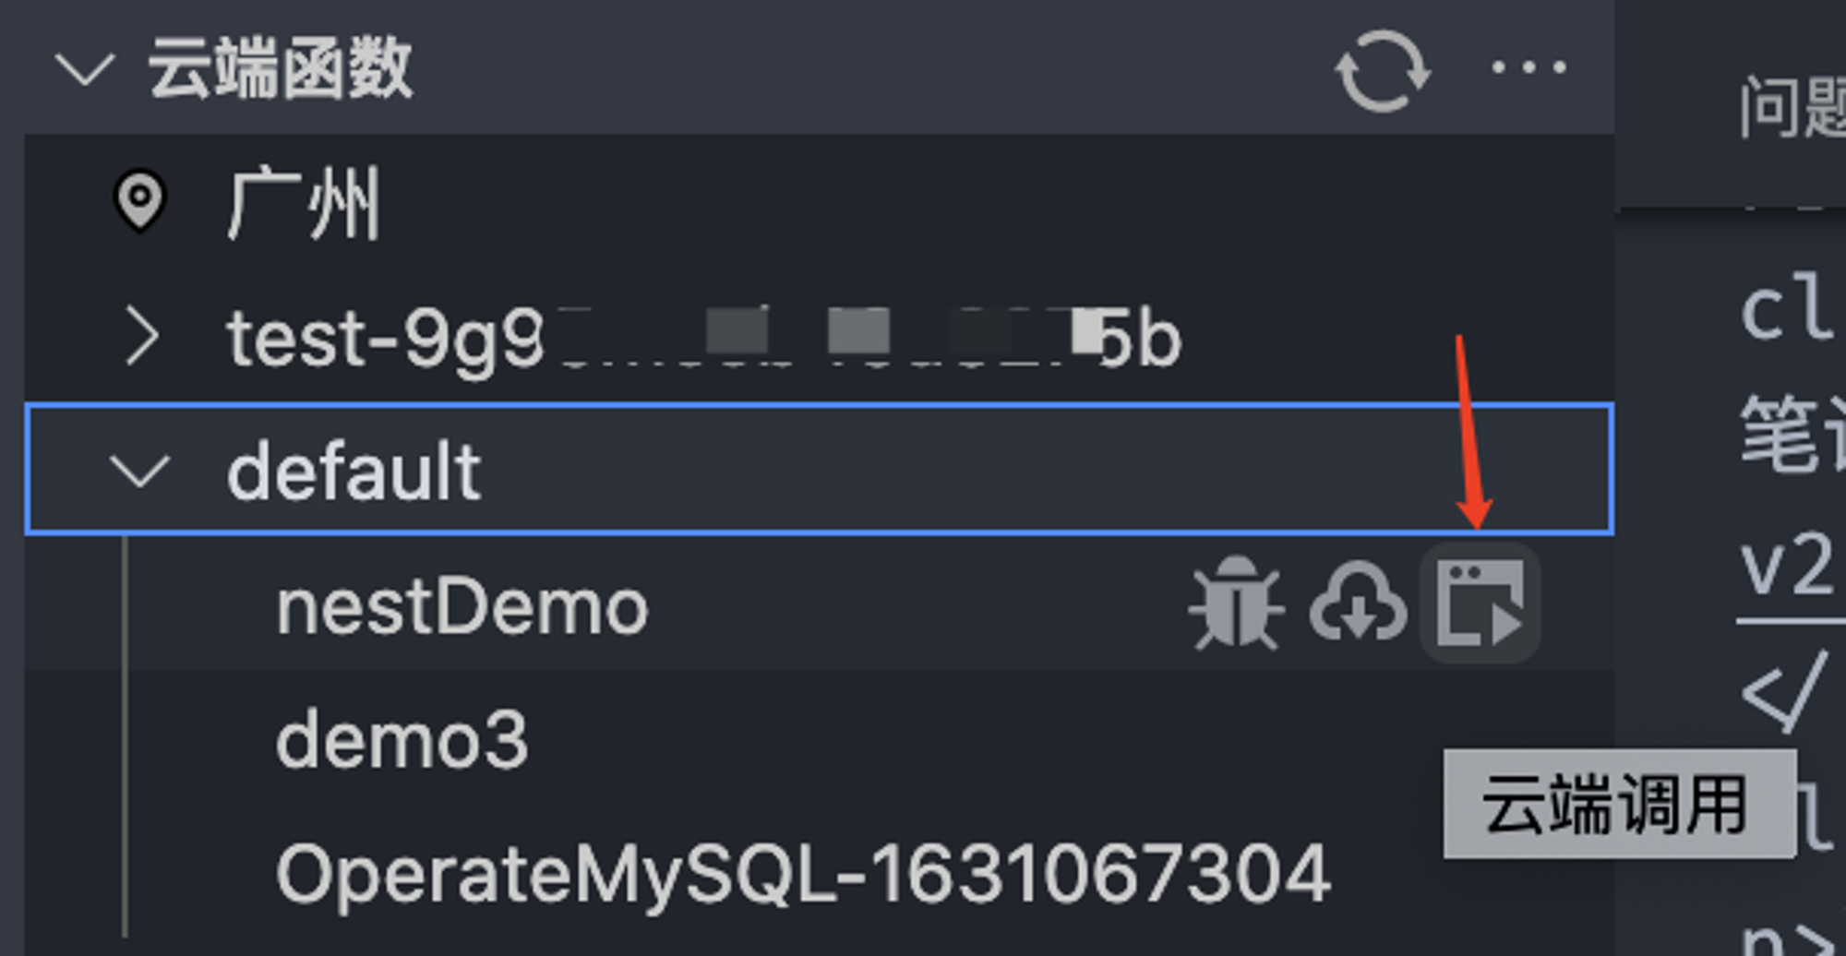The height and width of the screenshot is (956, 1846).
Task: Select the nestDemo function
Action: pyautogui.click(x=462, y=607)
